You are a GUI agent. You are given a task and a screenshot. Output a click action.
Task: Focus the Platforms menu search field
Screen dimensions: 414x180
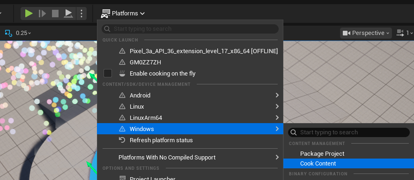[x=190, y=29]
